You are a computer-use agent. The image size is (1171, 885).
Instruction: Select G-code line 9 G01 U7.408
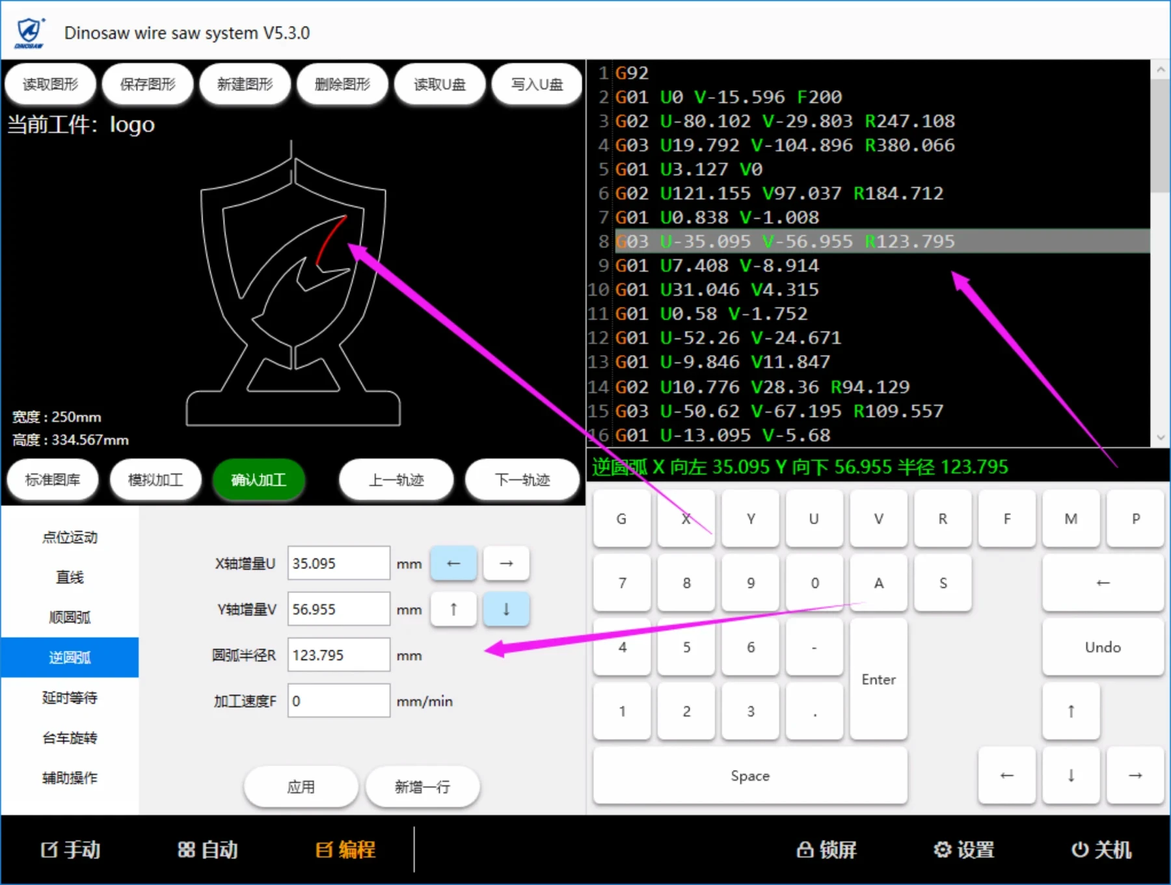(x=717, y=265)
